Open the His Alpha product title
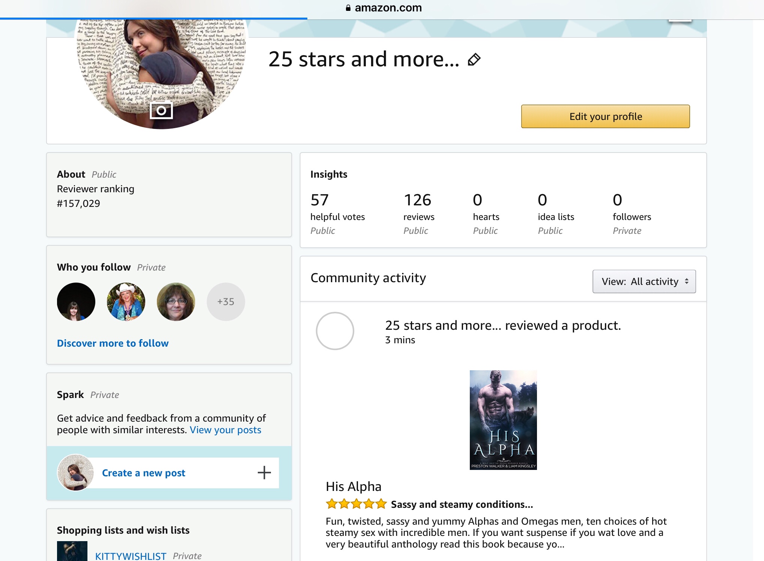 (x=353, y=486)
